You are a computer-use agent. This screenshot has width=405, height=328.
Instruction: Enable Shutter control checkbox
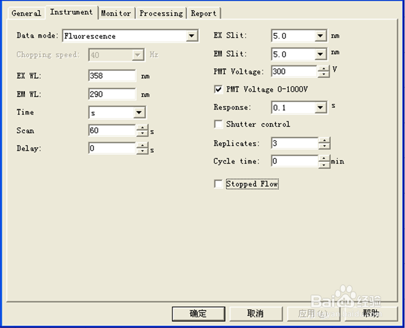[x=218, y=124]
